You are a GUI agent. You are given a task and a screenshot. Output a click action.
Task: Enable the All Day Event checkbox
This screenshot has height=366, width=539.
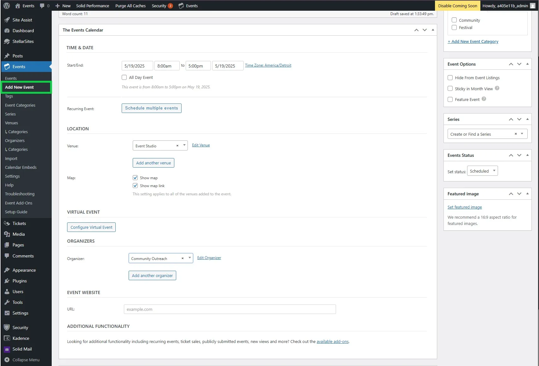[x=124, y=77]
